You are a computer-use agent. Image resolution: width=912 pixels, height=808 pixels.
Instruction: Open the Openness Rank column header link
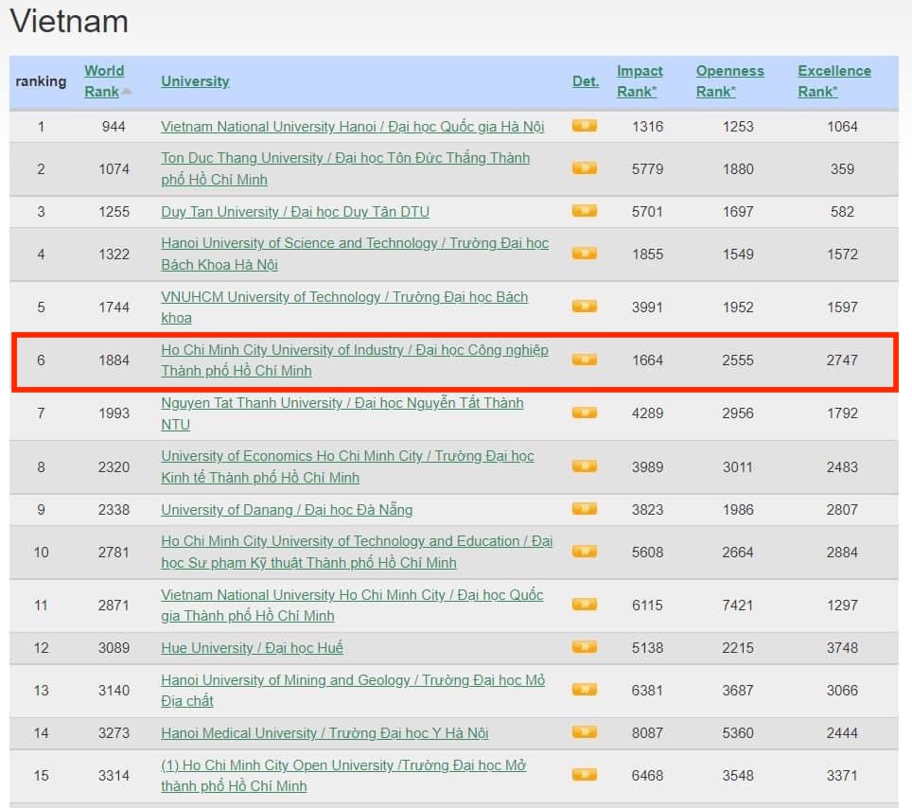pyautogui.click(x=729, y=80)
